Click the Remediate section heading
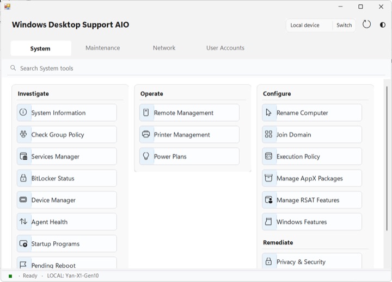Viewport: 392px width, 282px height. point(278,242)
